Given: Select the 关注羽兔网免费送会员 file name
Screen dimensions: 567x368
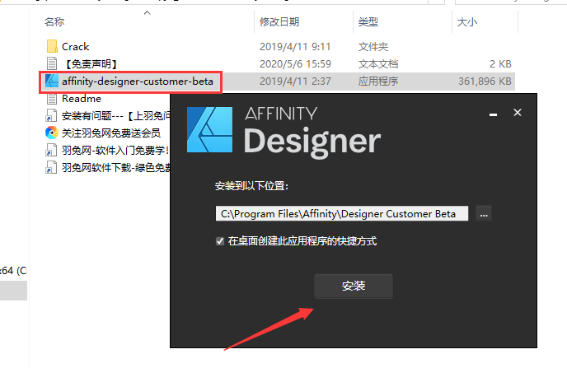Looking at the screenshot, I should [x=111, y=133].
